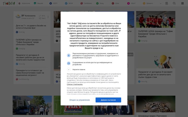Click the blue VESTI icon in navigation
The image size is (188, 117).
tap(51, 3)
